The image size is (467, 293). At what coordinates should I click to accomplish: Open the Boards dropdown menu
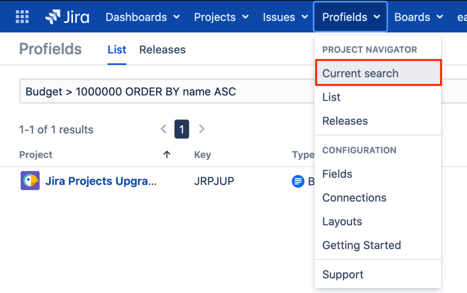[x=419, y=17]
